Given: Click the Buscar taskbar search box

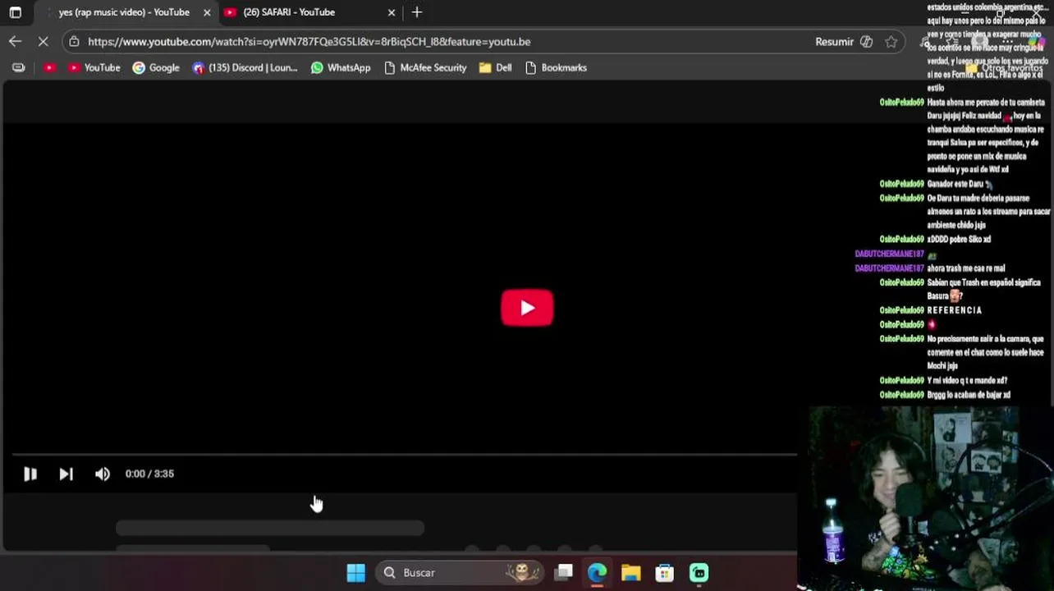Looking at the screenshot, I should coord(461,572).
